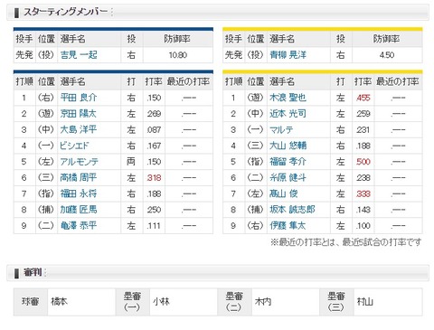434x330 pixels.
Task: Open 木浪 聖也 player page
Action: coord(288,98)
